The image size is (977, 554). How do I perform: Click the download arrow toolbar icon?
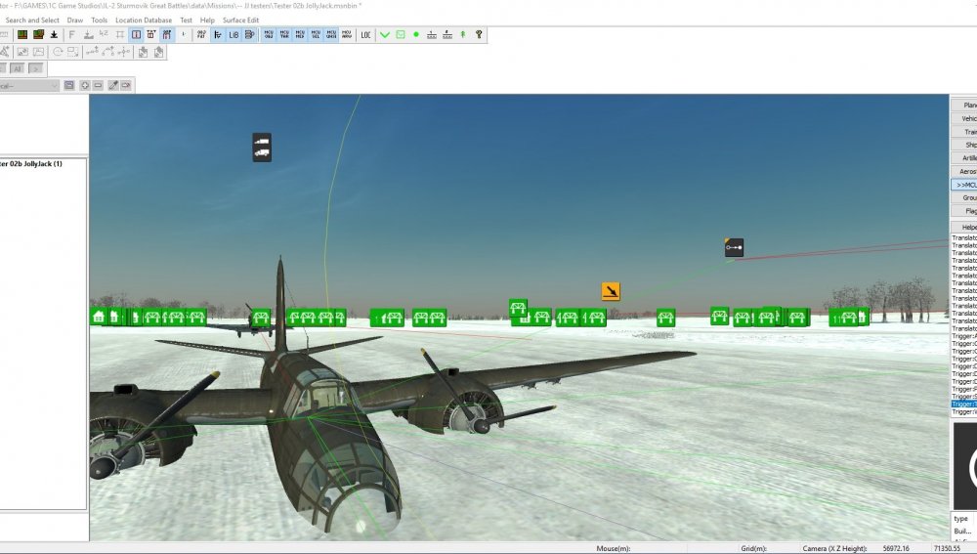point(54,35)
